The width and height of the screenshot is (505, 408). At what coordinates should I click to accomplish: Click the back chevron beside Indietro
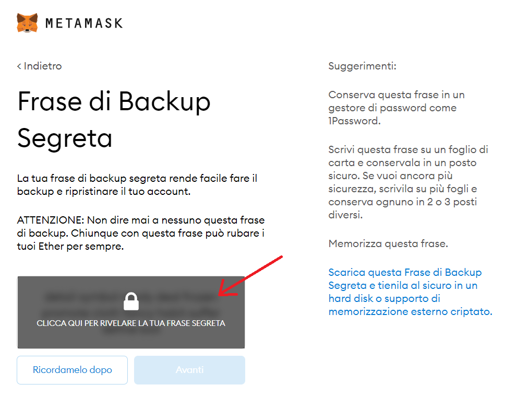click(x=19, y=66)
